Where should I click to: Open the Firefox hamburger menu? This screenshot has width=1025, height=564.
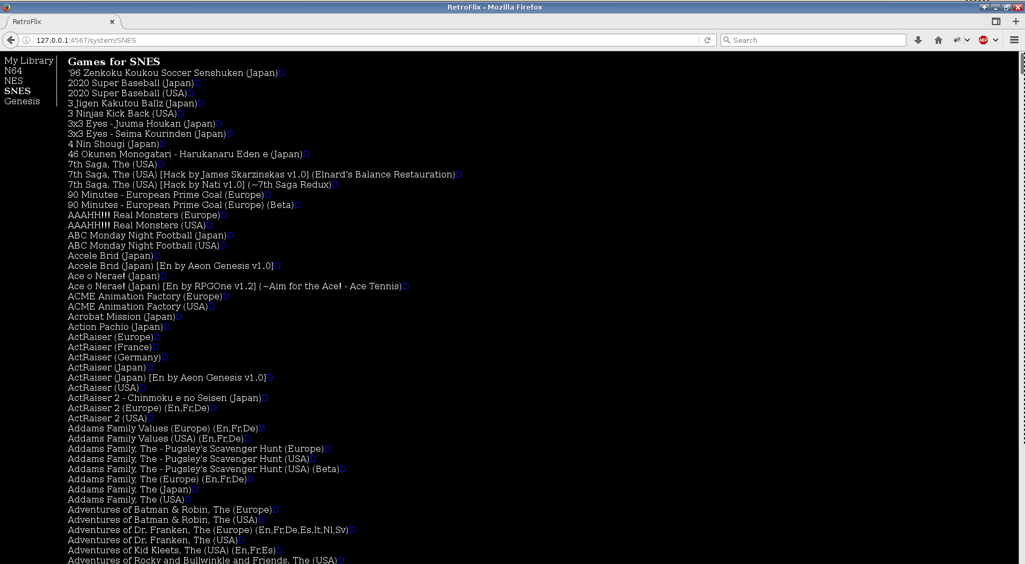click(1014, 40)
